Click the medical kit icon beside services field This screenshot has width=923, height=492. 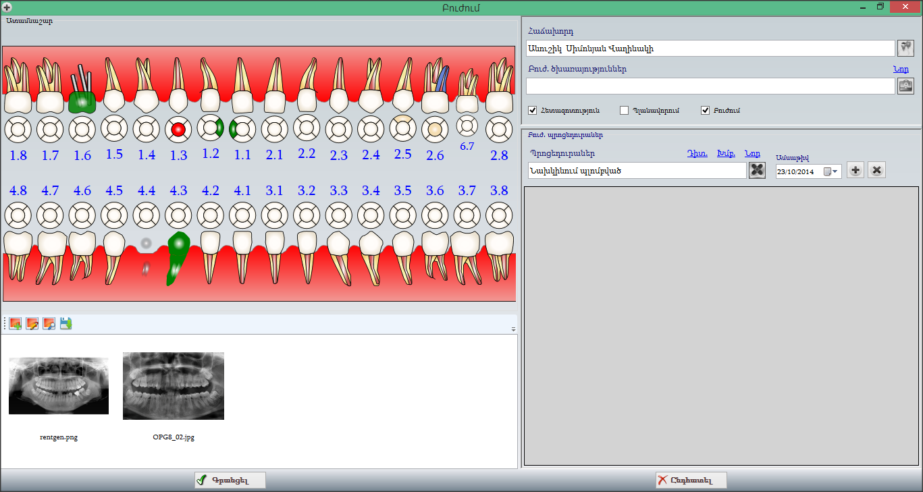pyautogui.click(x=905, y=86)
